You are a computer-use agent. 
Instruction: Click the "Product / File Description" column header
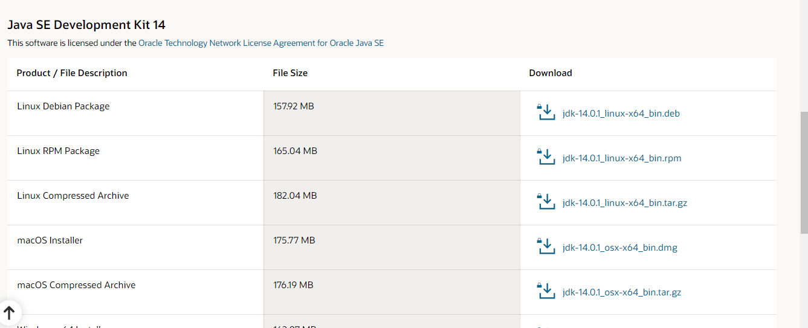72,73
